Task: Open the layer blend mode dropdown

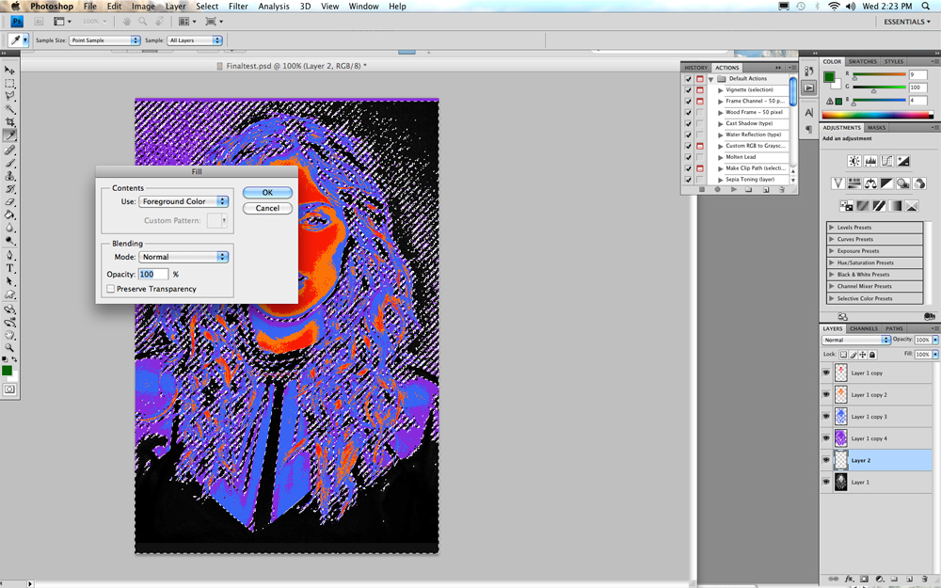Action: pos(856,340)
